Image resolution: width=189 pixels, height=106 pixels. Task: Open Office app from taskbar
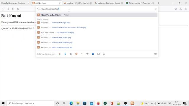112,103
